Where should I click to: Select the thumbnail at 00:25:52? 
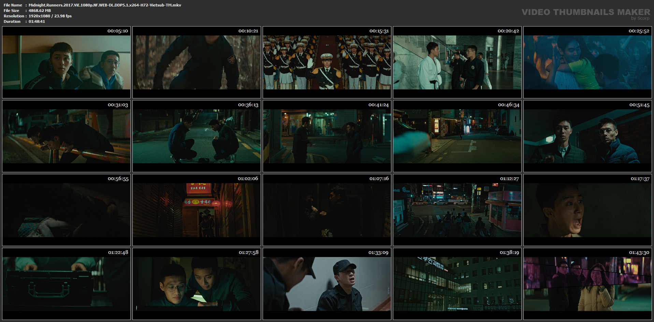coord(587,62)
